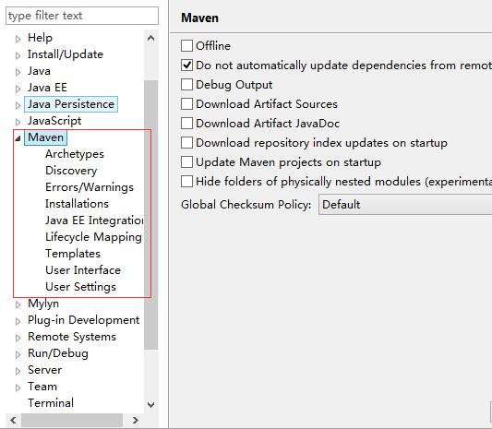Select Remote Systems in the tree

[72, 337]
